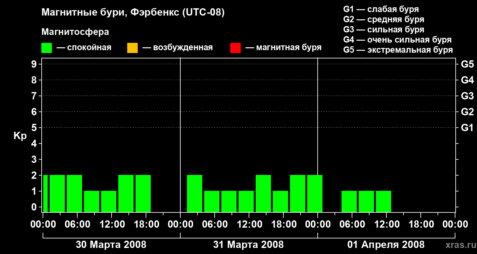Click 'G4 — очень сильная буря' description
Screen dimensions: 477x254
(x=397, y=40)
